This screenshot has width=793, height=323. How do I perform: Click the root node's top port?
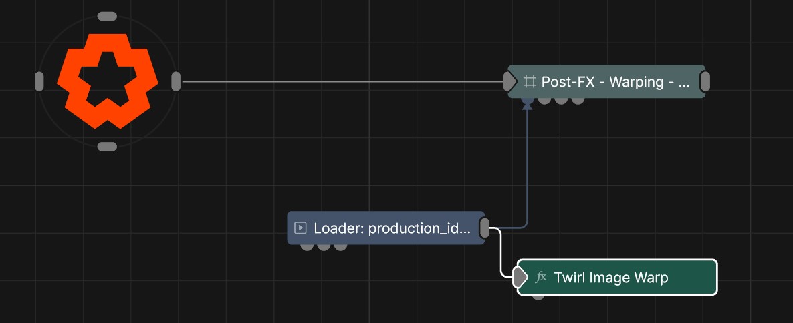[107, 16]
